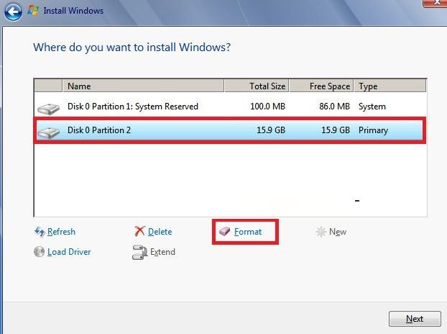Viewport: 447px width, 334px height.
Task: Sort by the Type column header
Action: point(390,86)
